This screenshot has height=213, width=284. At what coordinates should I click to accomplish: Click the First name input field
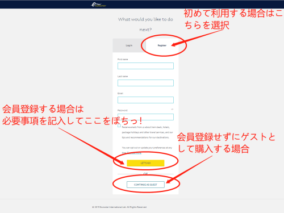point(145,66)
